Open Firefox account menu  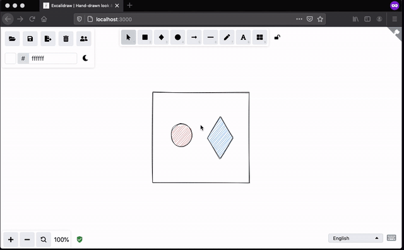pos(379,19)
